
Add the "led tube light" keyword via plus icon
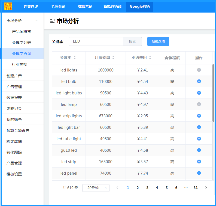[x=199, y=139]
